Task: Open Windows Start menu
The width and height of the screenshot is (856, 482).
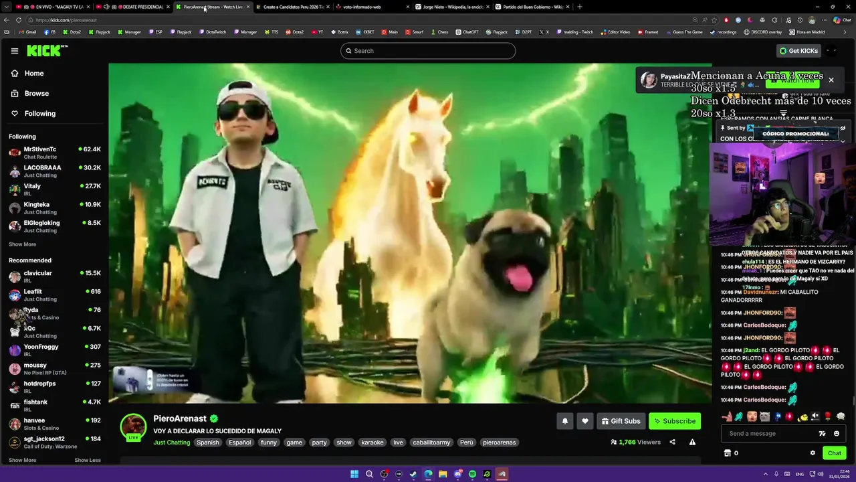Action: point(354,474)
